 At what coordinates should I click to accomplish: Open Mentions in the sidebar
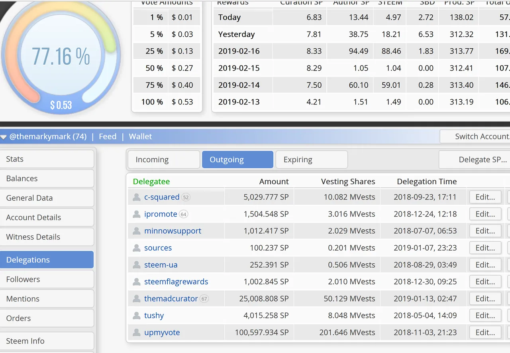click(47, 299)
